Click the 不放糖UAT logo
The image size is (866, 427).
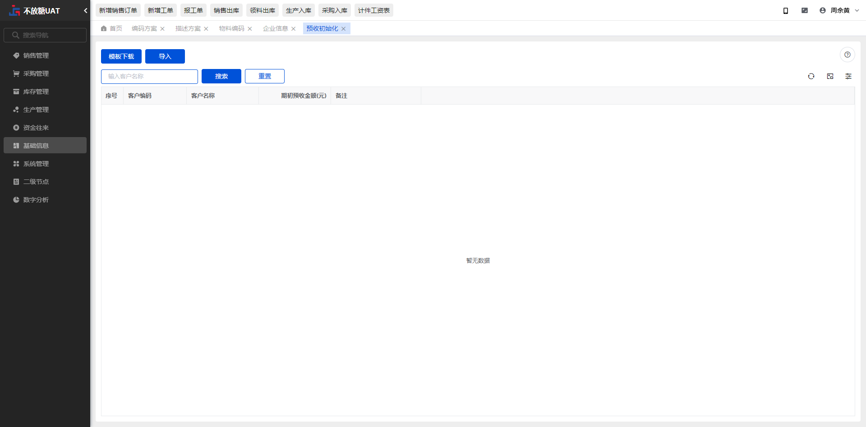point(35,10)
